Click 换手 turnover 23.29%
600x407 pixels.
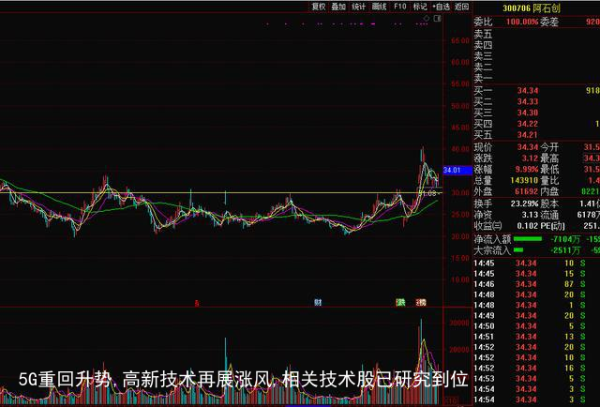tap(524, 203)
